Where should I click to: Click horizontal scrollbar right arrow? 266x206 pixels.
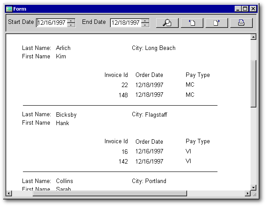(x=247, y=193)
